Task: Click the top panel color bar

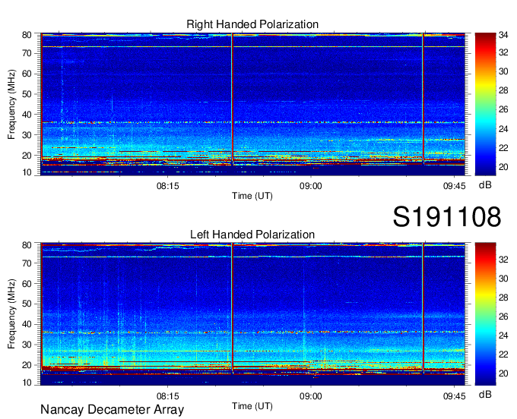Action: point(485,104)
